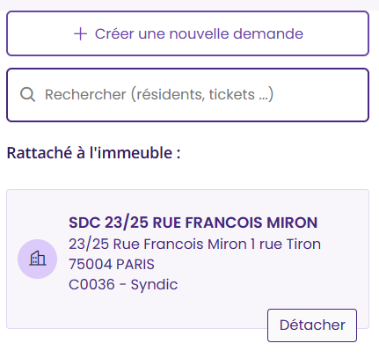Click the C0036 - Syndic reference
The height and width of the screenshot is (358, 379).
coord(123,284)
